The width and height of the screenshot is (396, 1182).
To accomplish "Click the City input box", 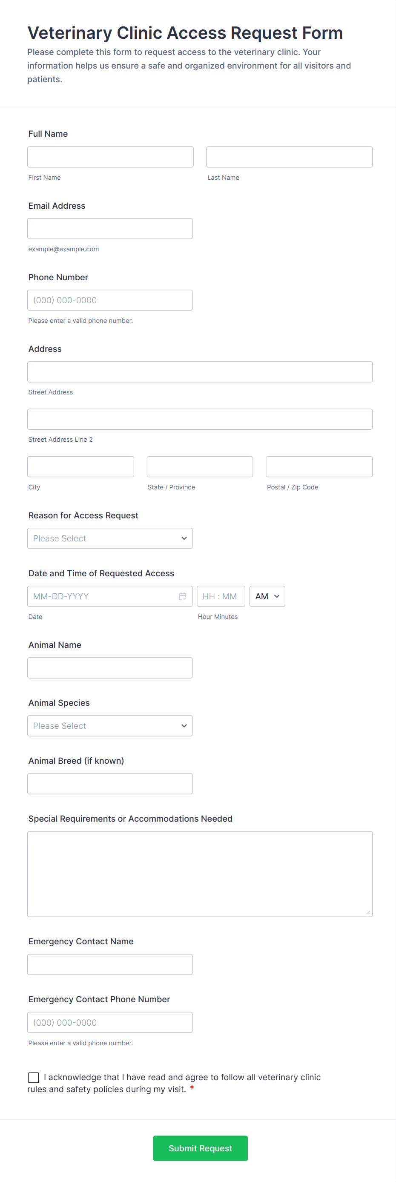I will 80,467.
